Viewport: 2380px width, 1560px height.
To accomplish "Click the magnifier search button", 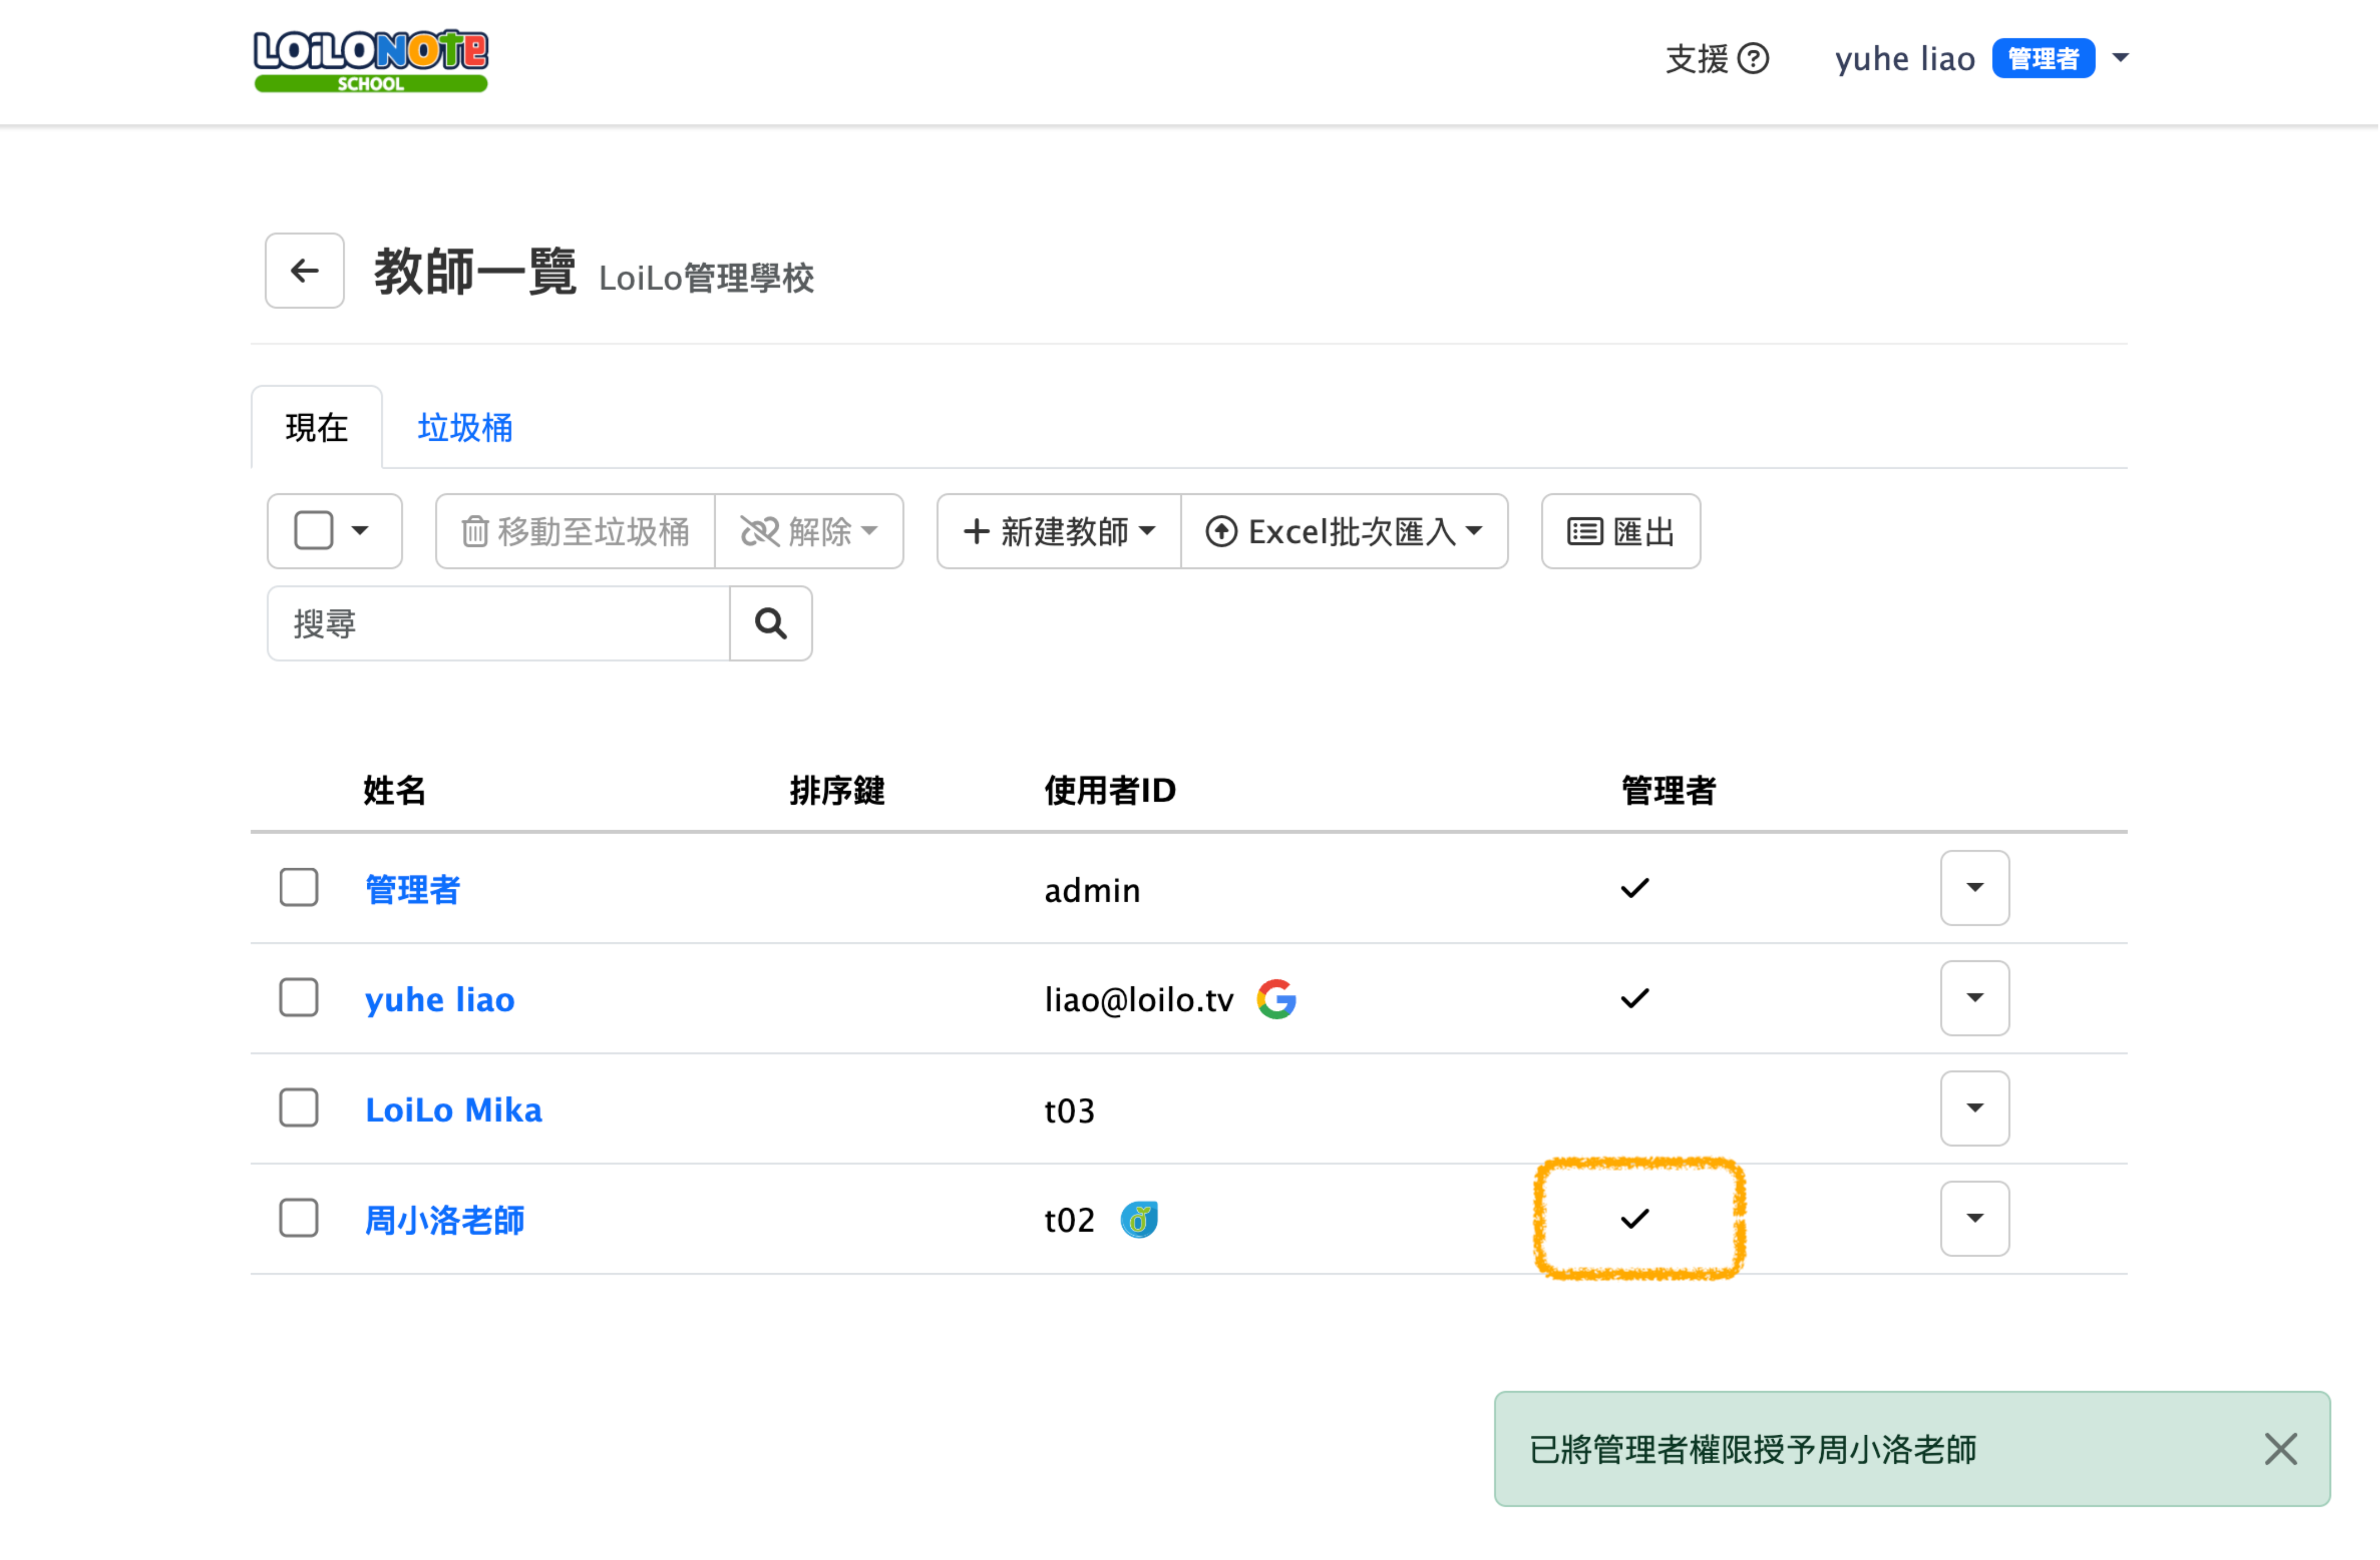I will click(x=770, y=624).
